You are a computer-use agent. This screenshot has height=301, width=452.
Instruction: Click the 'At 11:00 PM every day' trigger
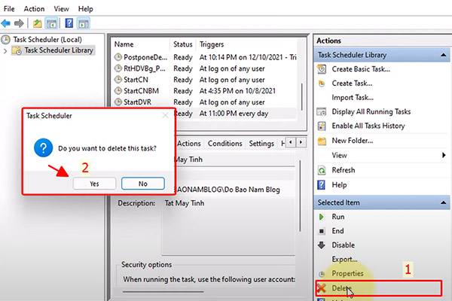point(234,114)
